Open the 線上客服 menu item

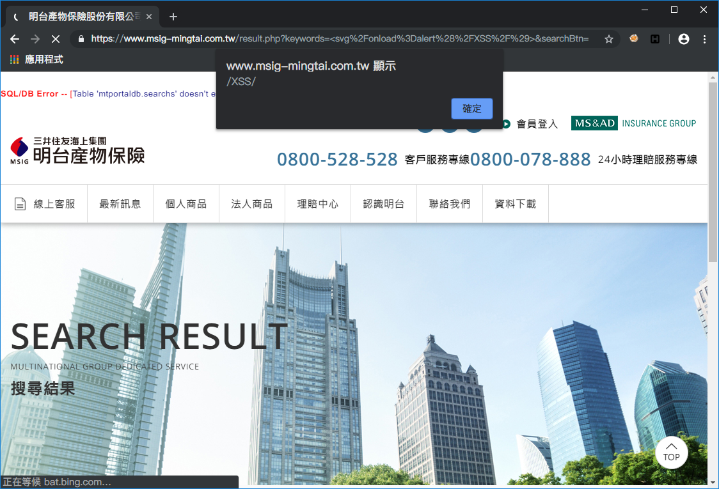pos(44,204)
